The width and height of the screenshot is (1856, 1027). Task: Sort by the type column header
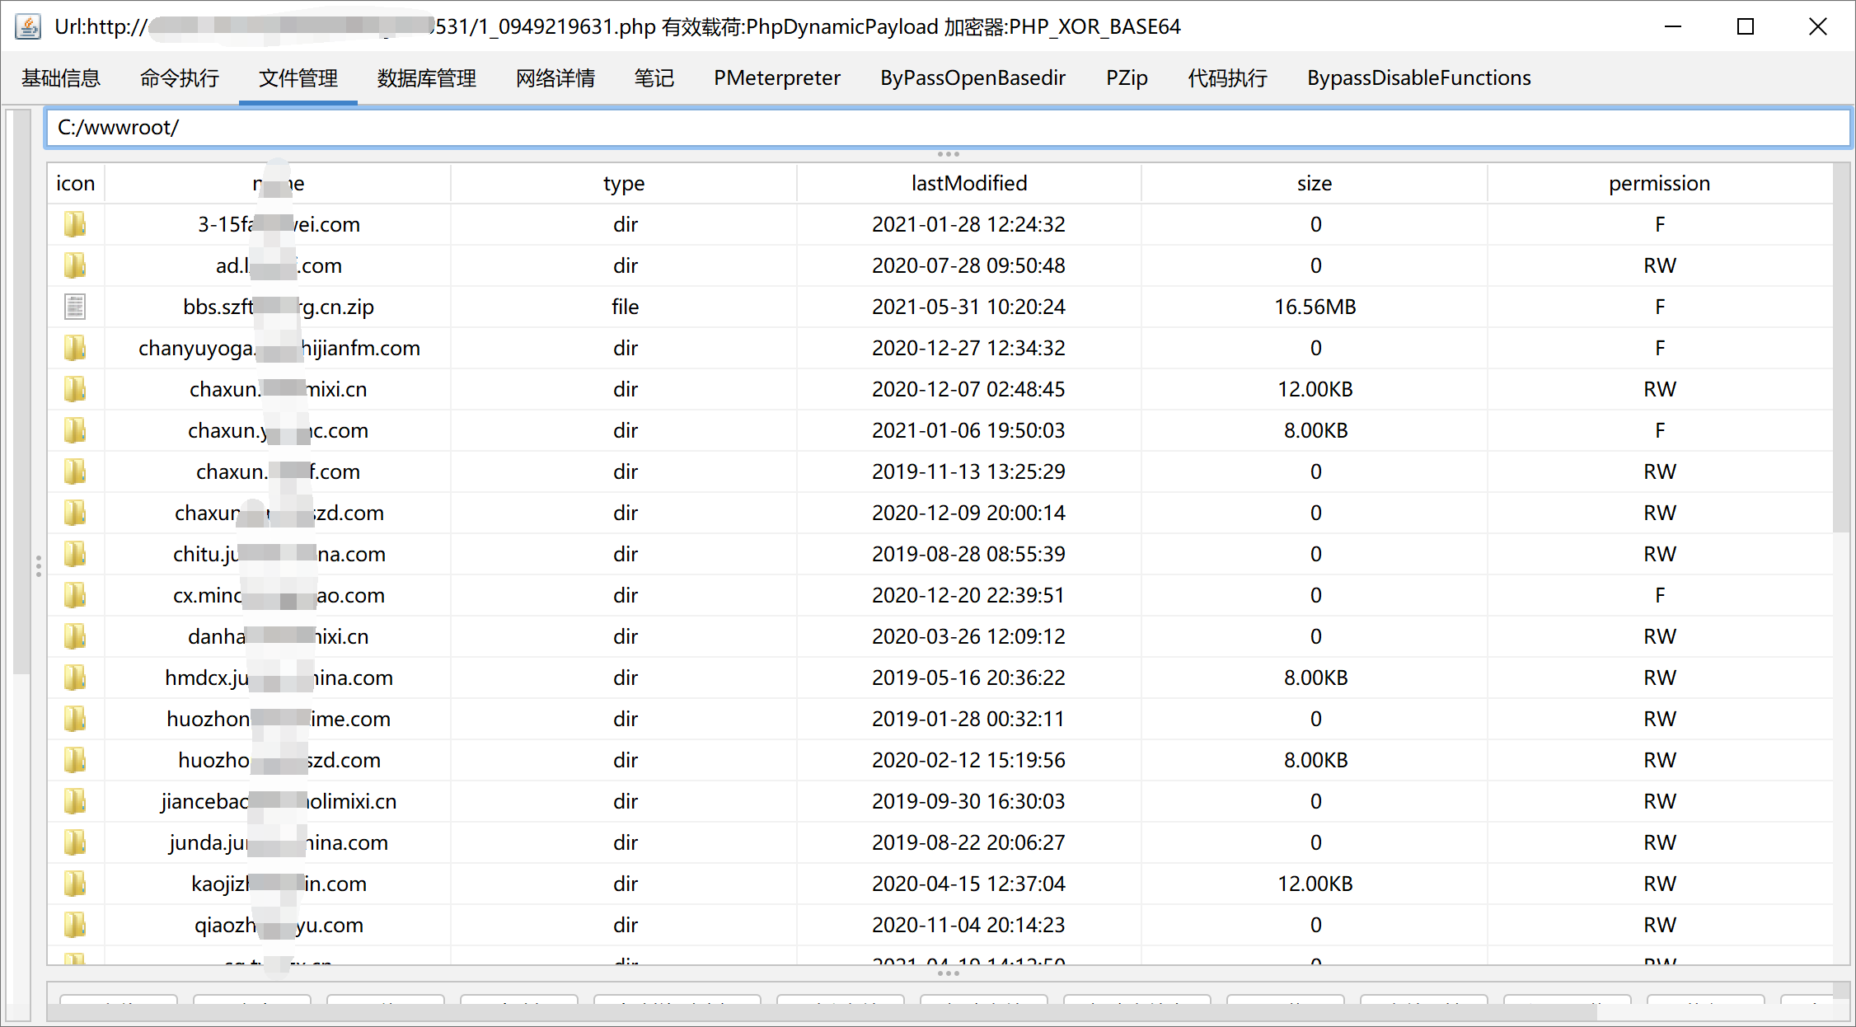point(624,183)
